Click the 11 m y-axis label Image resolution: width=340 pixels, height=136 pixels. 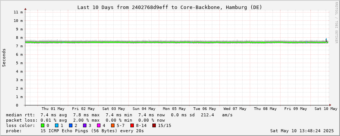pyautogui.click(x=18, y=12)
